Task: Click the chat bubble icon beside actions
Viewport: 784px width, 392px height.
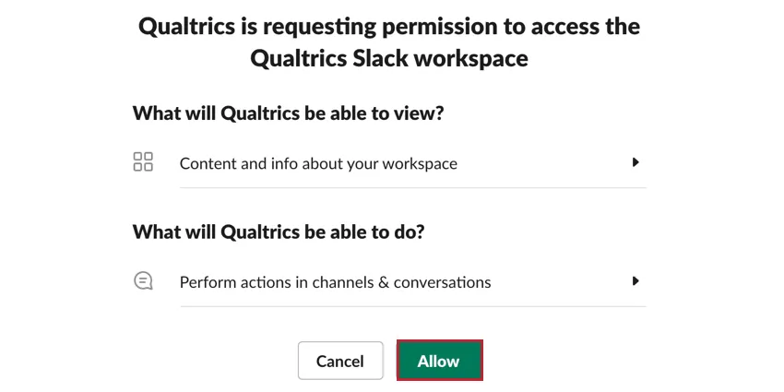Action: click(143, 281)
